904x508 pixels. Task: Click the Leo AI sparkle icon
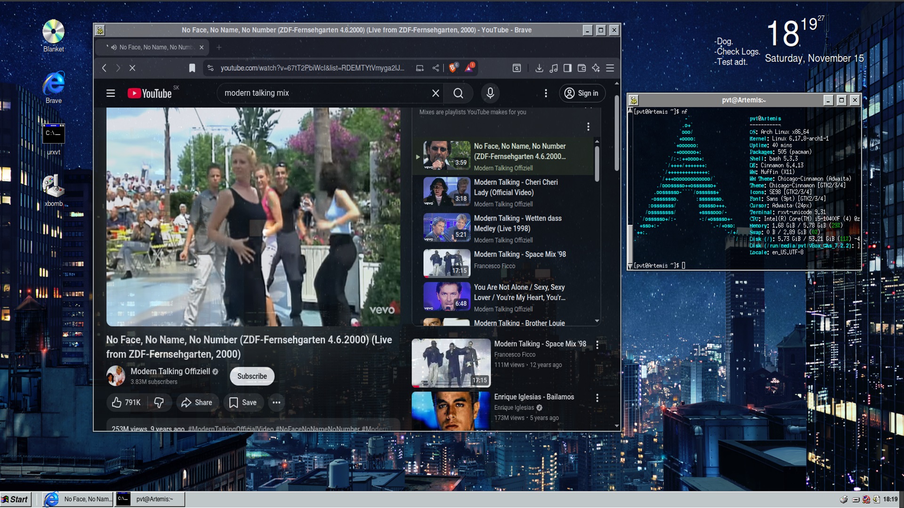[x=596, y=68]
